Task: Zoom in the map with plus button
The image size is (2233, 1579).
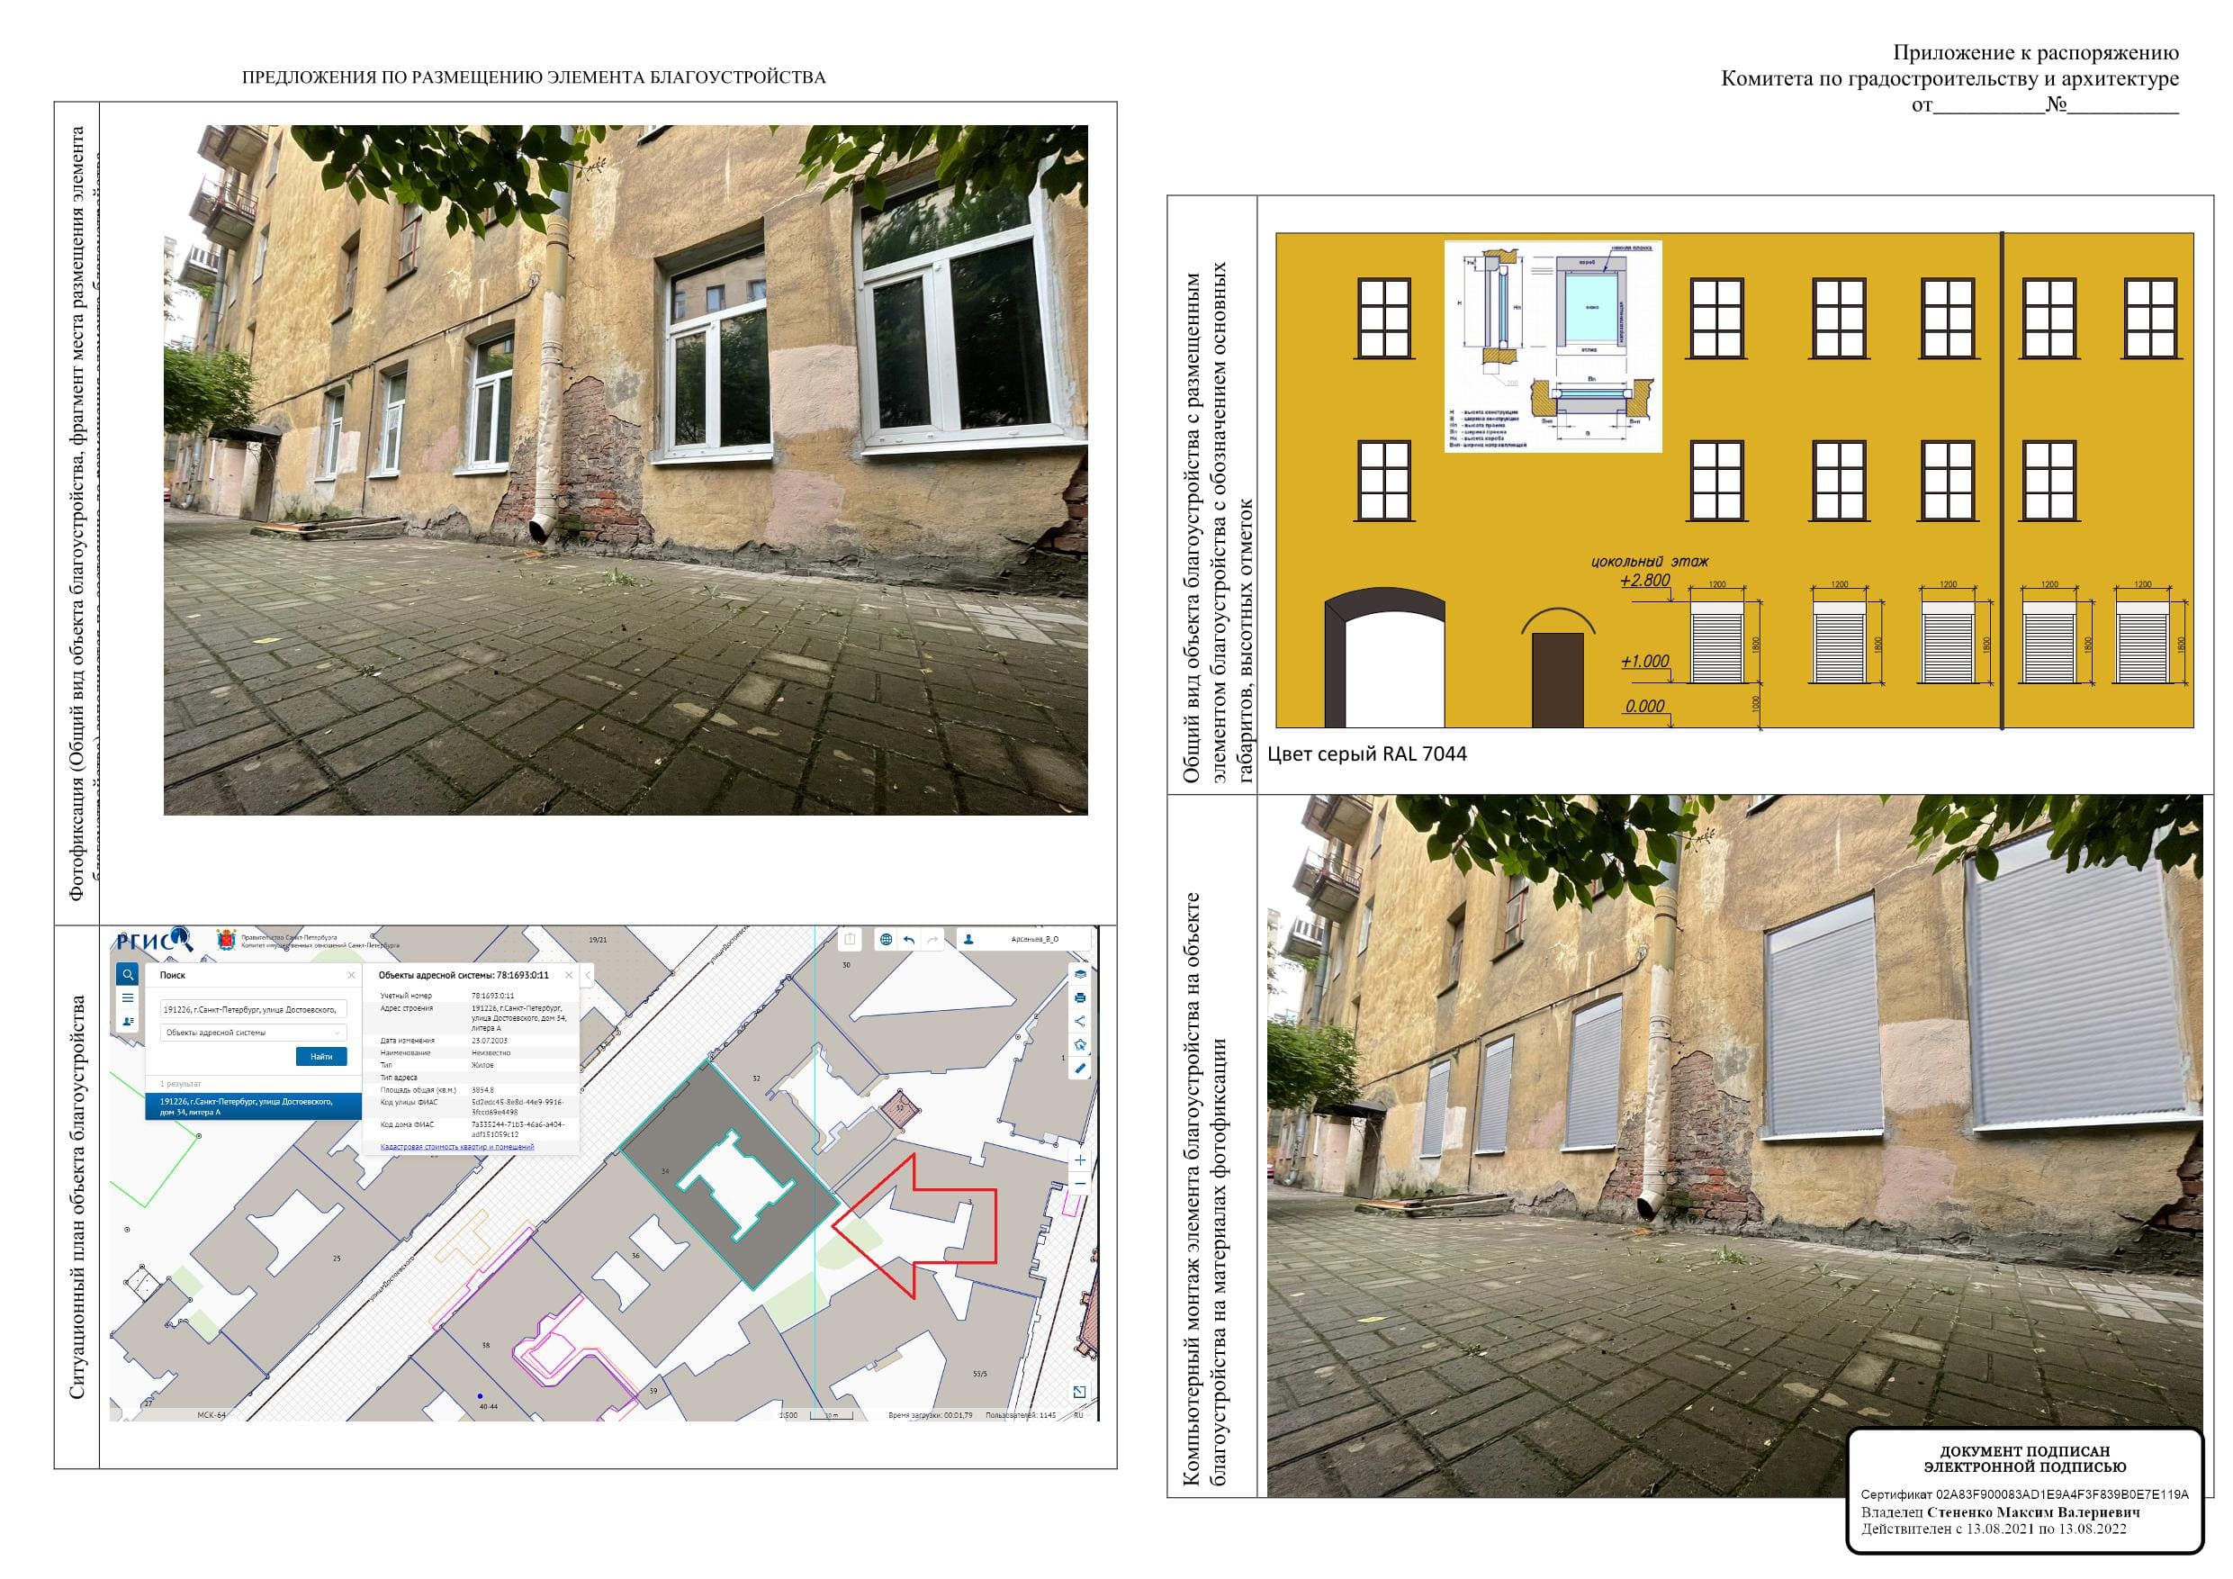Action: (1079, 1159)
